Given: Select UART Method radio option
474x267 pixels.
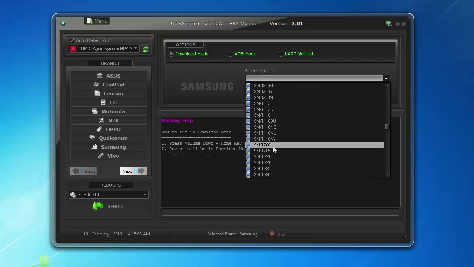Looking at the screenshot, I should tap(281, 54).
